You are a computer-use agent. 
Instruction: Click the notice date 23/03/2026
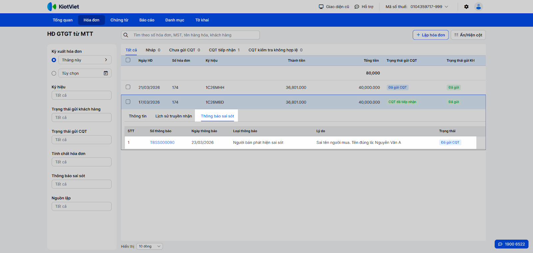click(x=203, y=142)
